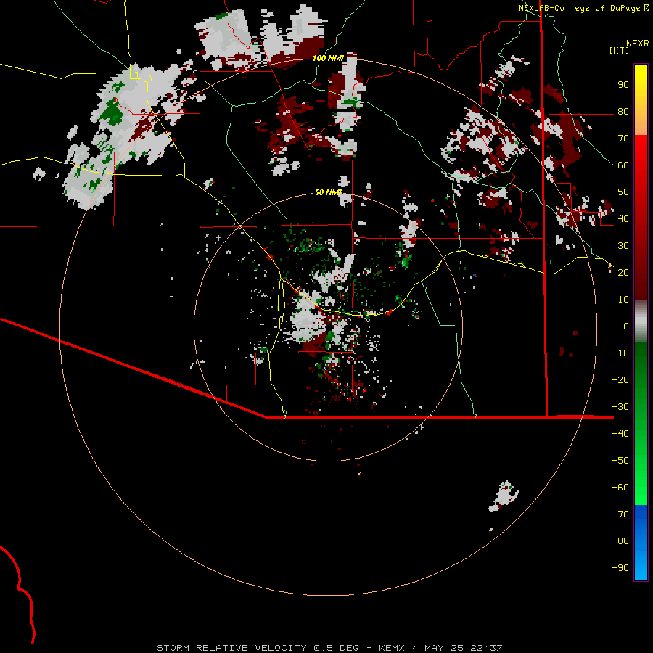The width and height of the screenshot is (653, 653).
Task: Click the 30 value on velocity scale
Action: pyautogui.click(x=623, y=246)
